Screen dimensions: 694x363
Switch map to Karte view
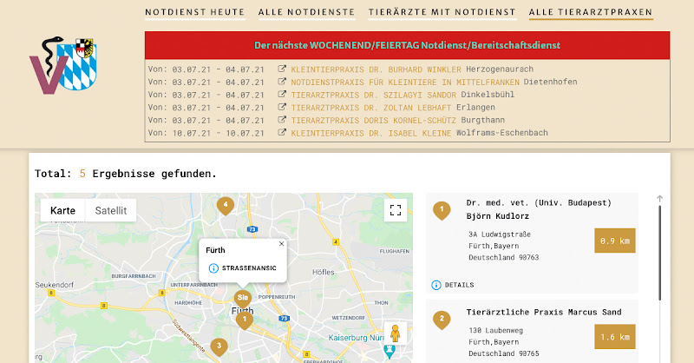click(x=62, y=210)
